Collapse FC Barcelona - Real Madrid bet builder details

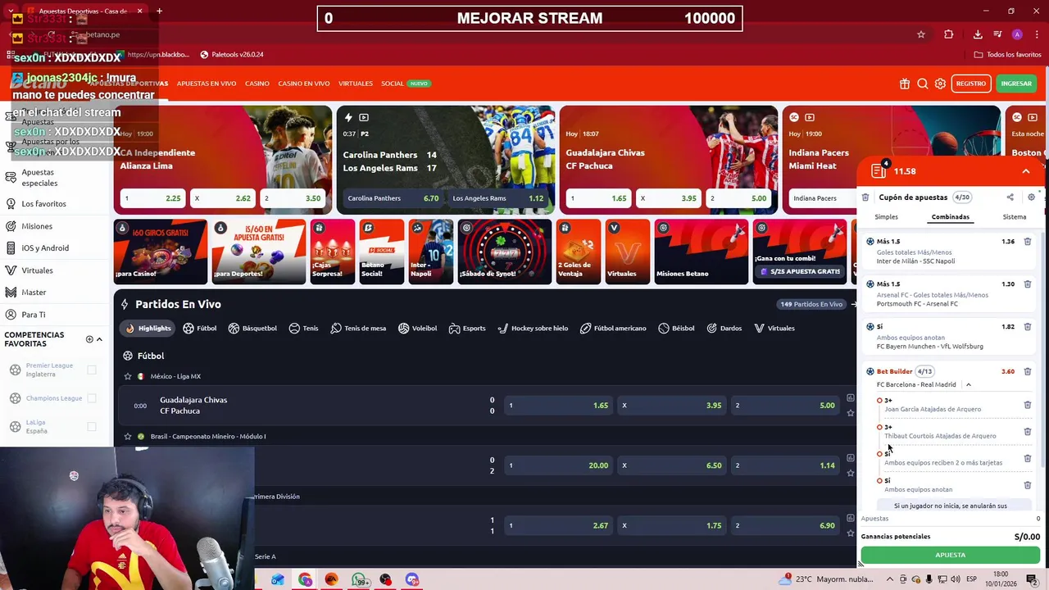click(968, 384)
